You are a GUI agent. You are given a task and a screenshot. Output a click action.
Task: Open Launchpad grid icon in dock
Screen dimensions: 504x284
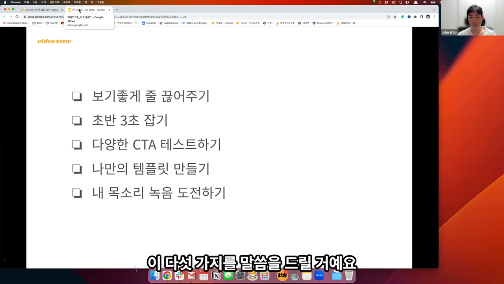pyautogui.click(x=265, y=275)
